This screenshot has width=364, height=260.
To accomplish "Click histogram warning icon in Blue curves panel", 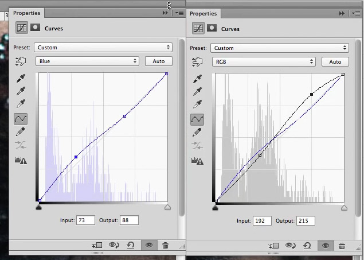I will coord(21,160).
